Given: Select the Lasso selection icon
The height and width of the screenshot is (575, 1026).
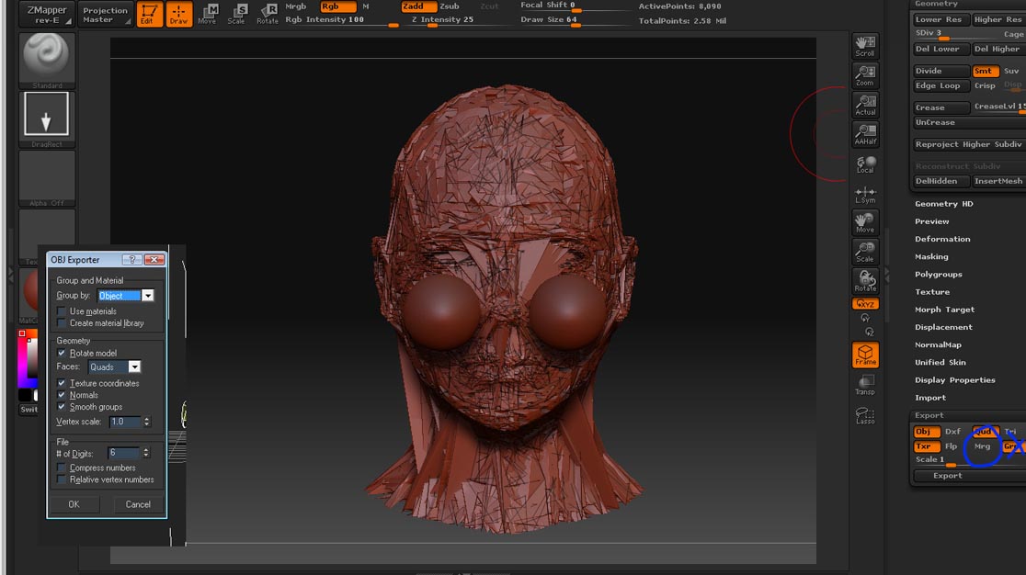Looking at the screenshot, I should (865, 416).
